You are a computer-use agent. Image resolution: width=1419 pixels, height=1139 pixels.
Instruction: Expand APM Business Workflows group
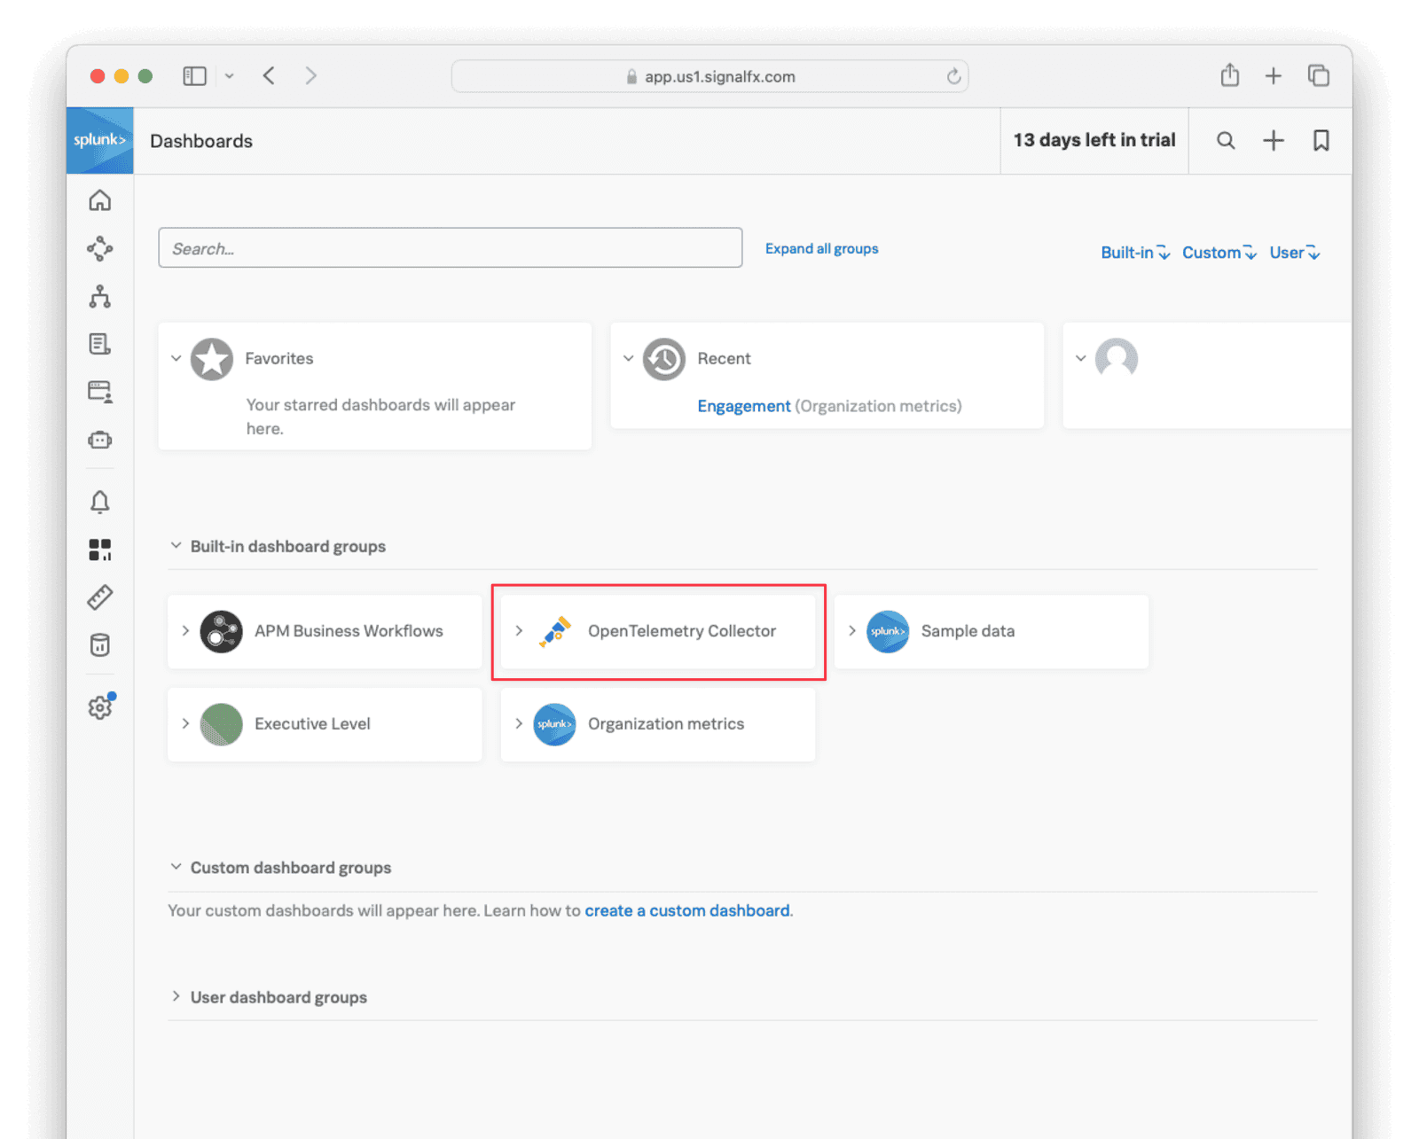(185, 630)
